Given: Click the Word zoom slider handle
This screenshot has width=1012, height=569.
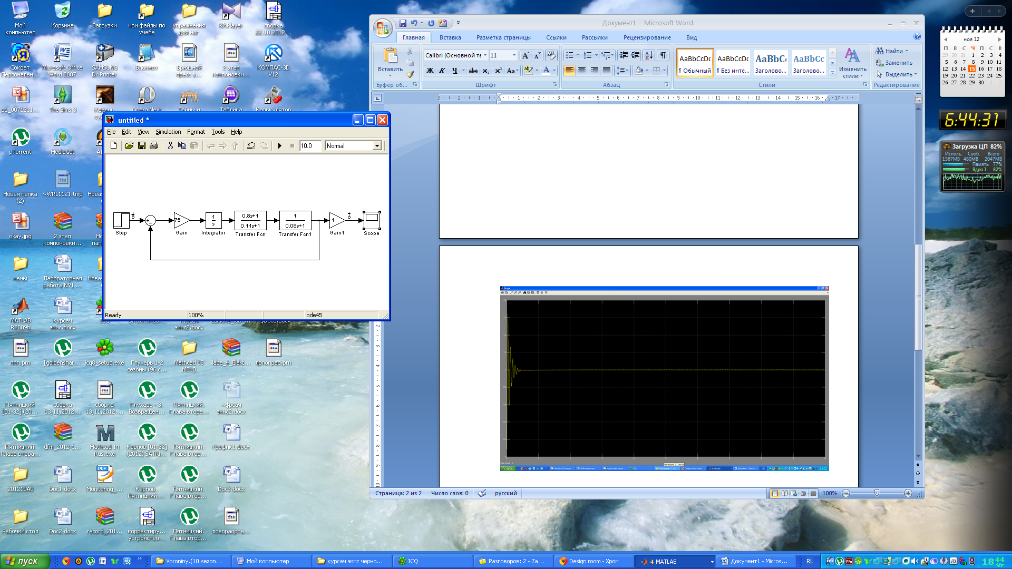Looking at the screenshot, I should (877, 493).
